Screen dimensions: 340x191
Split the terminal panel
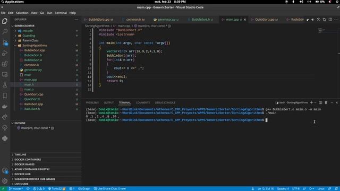[320, 102]
